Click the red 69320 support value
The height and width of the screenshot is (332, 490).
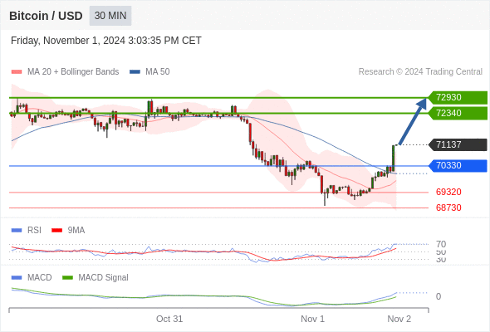[448, 192]
